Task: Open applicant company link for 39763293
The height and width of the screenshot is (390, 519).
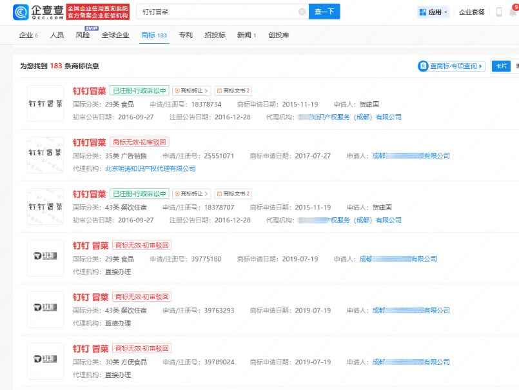Action: 411,311
